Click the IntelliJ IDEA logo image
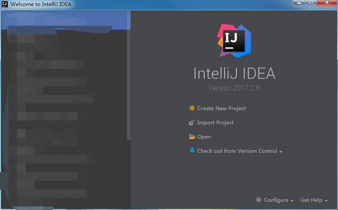Screen dimensions: 338x210 234,41
